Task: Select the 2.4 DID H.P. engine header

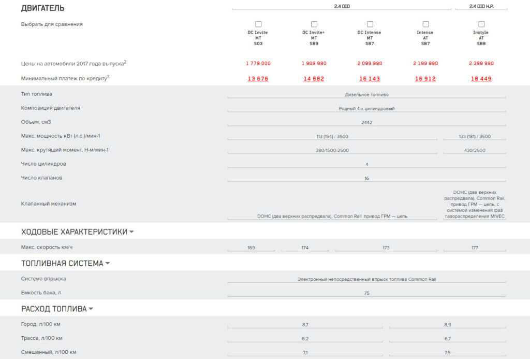Action: [x=481, y=6]
